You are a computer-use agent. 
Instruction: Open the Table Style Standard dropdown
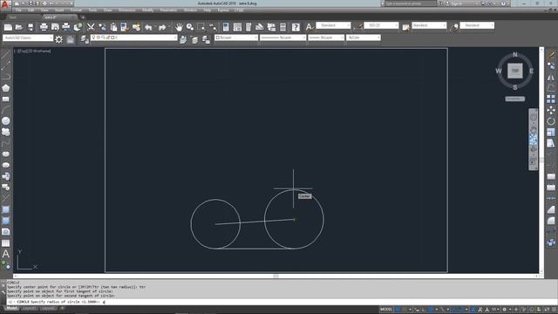point(429,25)
